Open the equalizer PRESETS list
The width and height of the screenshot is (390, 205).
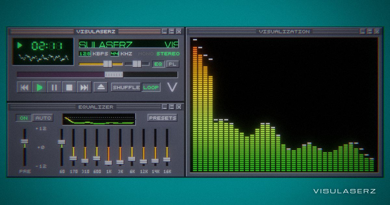click(x=162, y=118)
